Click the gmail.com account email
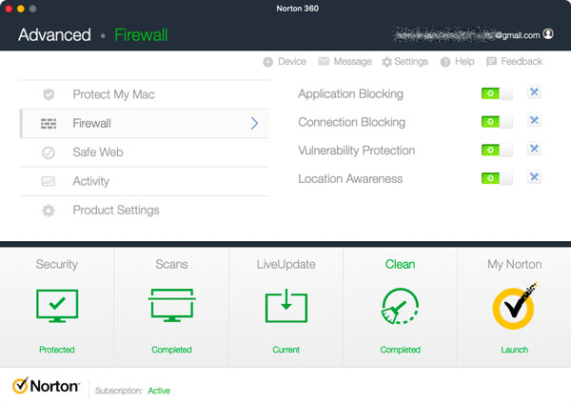This screenshot has height=406, width=571. [467, 35]
